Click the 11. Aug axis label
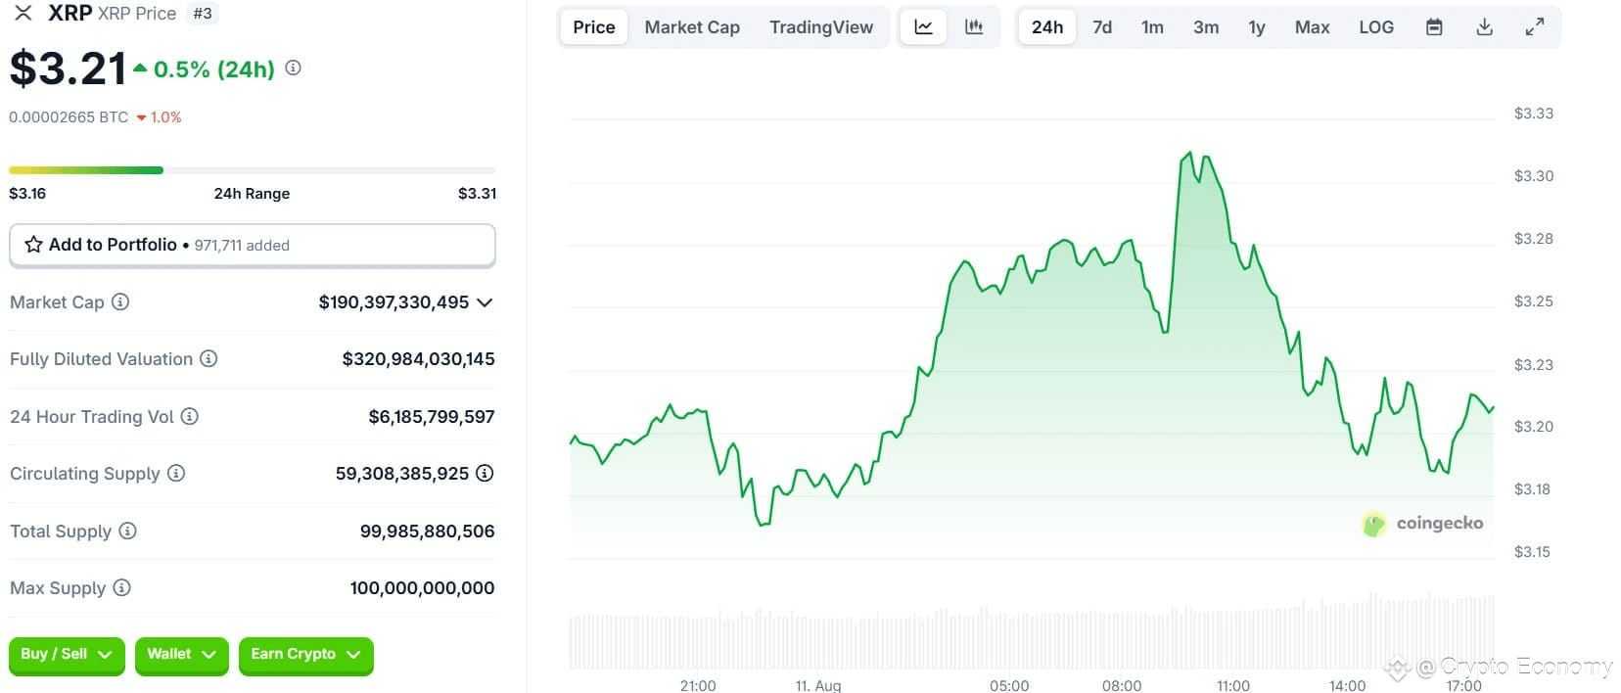Viewport: 1621px width, 693px height. pos(818,685)
